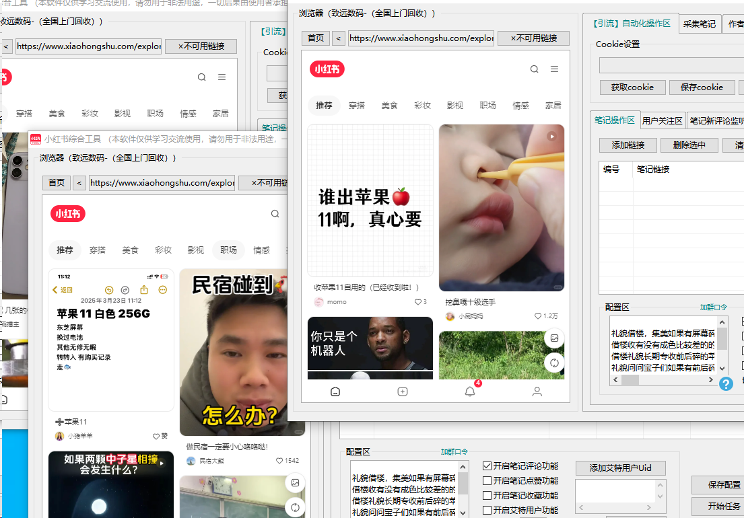The width and height of the screenshot is (744, 518).
Task: Open the hamburger menu in the rear top-left window
Action: (x=222, y=77)
